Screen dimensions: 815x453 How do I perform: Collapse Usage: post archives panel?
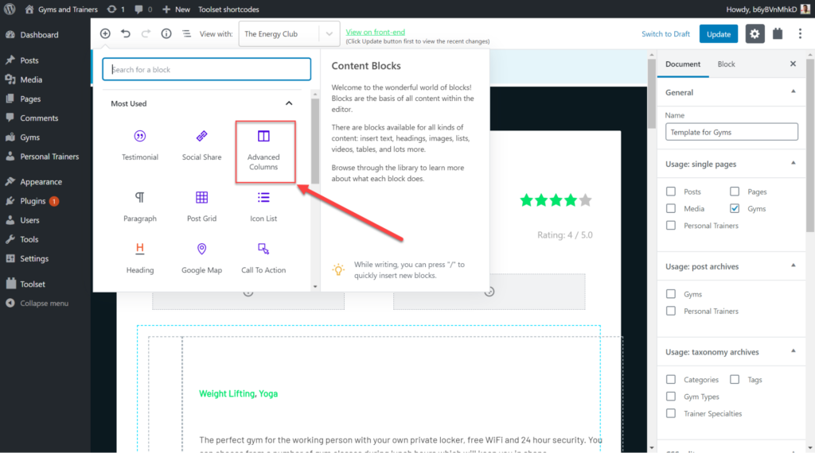coord(794,265)
